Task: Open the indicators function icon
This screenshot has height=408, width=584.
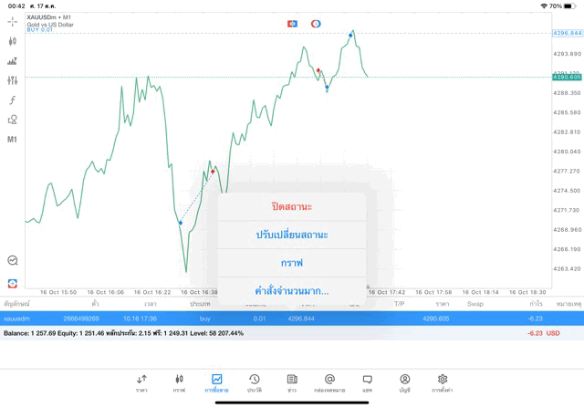Action: (x=13, y=99)
